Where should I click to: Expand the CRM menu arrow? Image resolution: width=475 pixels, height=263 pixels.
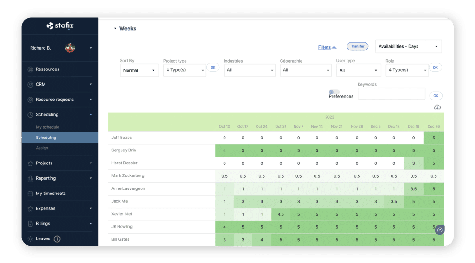[x=90, y=84]
